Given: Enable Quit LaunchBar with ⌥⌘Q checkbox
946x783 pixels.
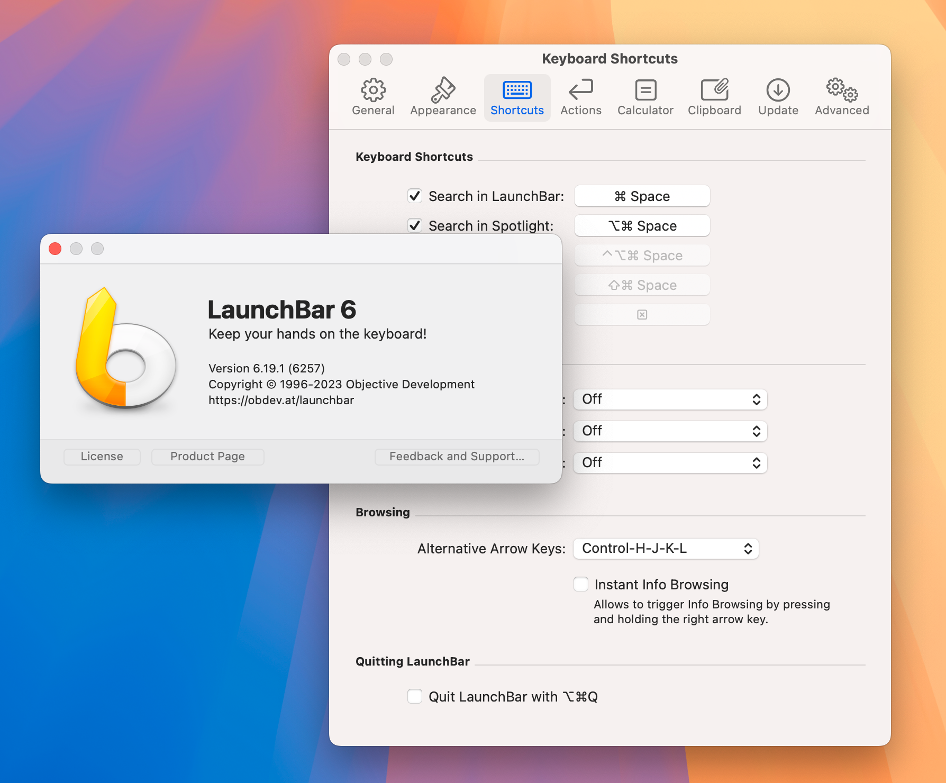Looking at the screenshot, I should coord(415,696).
